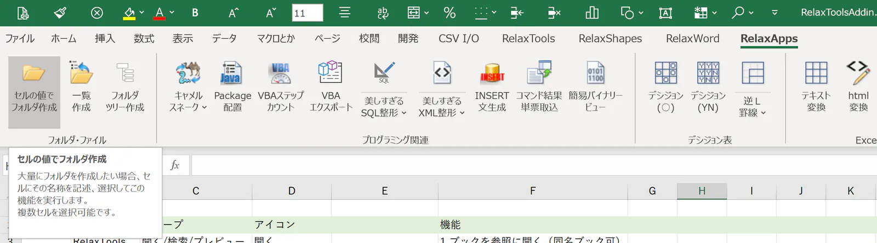Click the 逆L罫線 grid icon
Screen dimensions: 877x243
753,73
